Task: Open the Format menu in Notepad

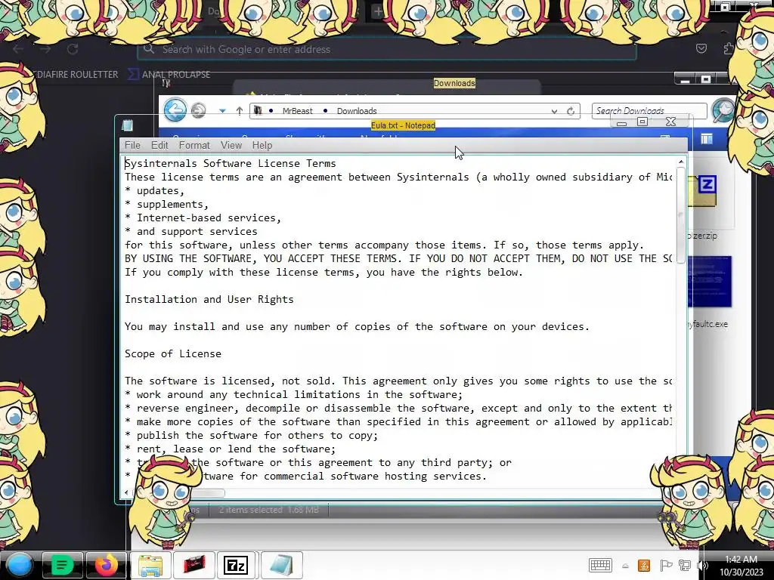Action: pyautogui.click(x=194, y=145)
